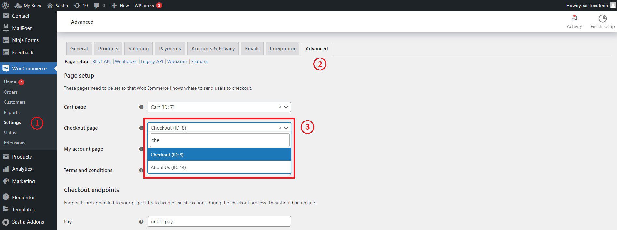
Task: Show help tooltip for My account page
Action: [x=141, y=149]
